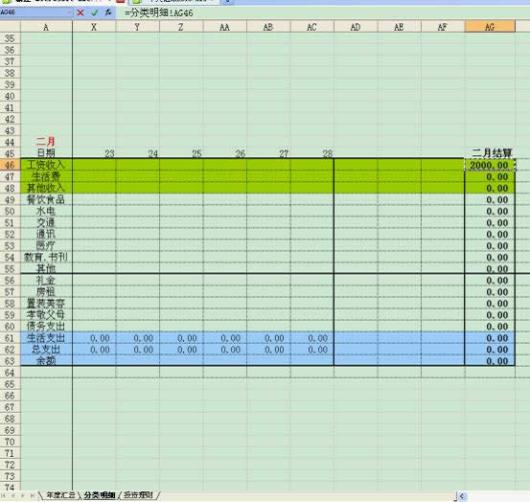Image resolution: width=530 pixels, height=502 pixels.
Task: Switch to the 投资理财 sheet tab
Action: (138, 495)
